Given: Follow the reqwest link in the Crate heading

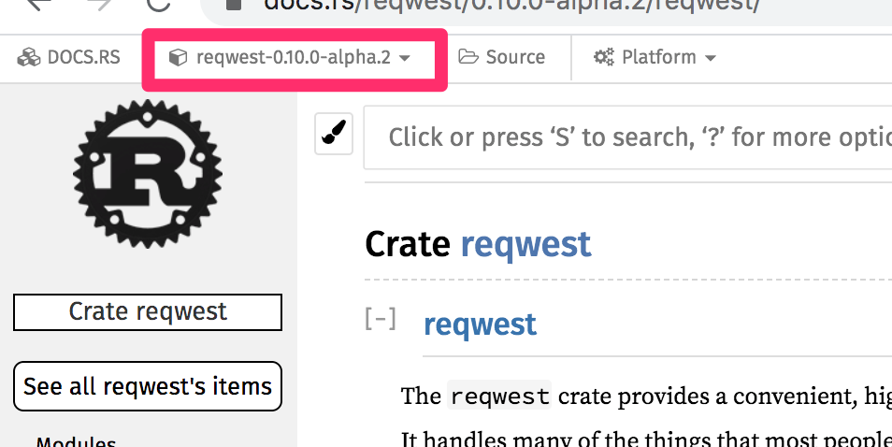Looking at the screenshot, I should click(525, 244).
